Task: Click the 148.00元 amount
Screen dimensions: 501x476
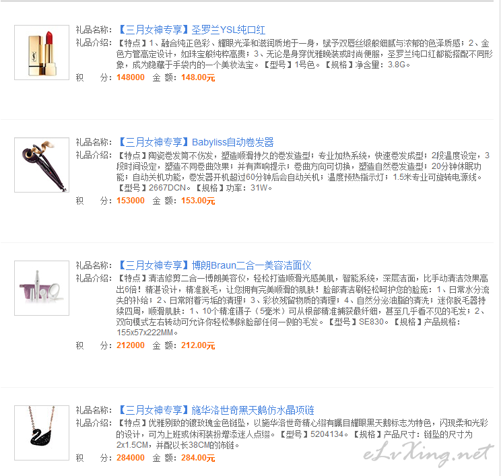Action: (198, 77)
